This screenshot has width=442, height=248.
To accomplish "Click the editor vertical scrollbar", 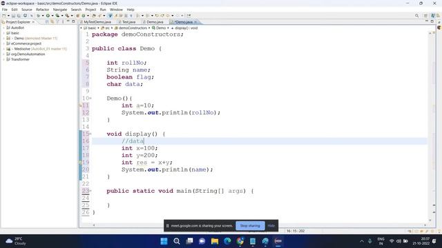I will point(430,127).
